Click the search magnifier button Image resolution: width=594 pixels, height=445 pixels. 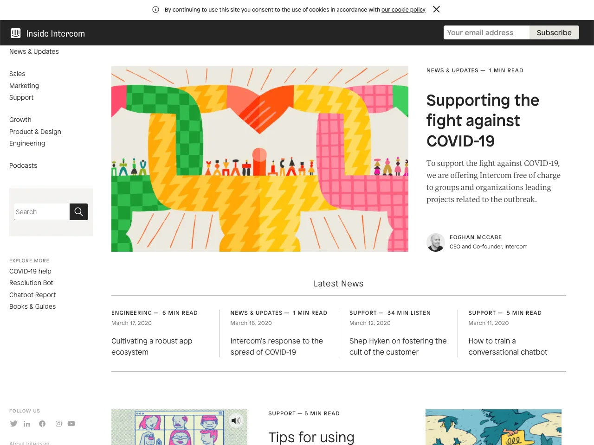[79, 212]
